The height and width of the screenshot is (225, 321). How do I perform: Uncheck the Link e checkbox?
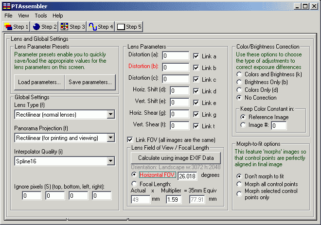[196, 103]
